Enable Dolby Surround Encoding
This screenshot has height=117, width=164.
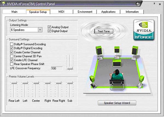click(x=11, y=44)
